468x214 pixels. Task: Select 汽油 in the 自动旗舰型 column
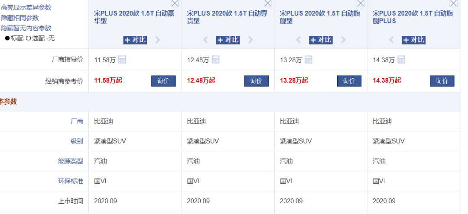286,161
